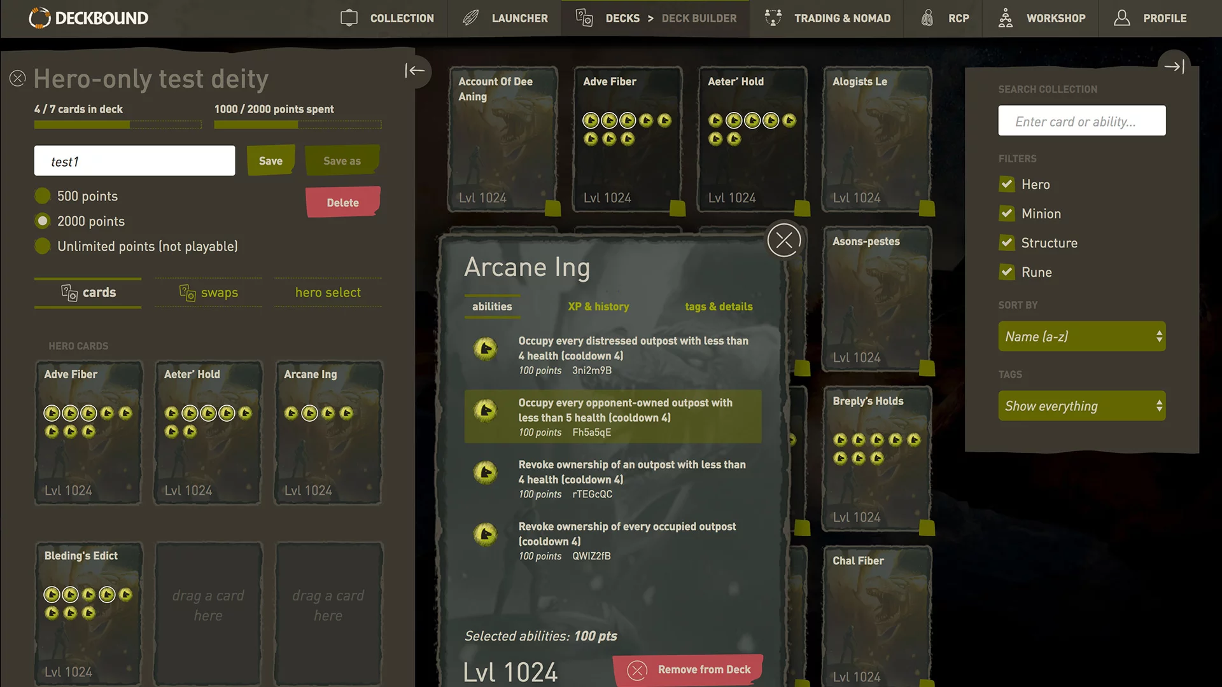Viewport: 1222px width, 687px height.
Task: Select the 500 points radio option
Action: 43,196
